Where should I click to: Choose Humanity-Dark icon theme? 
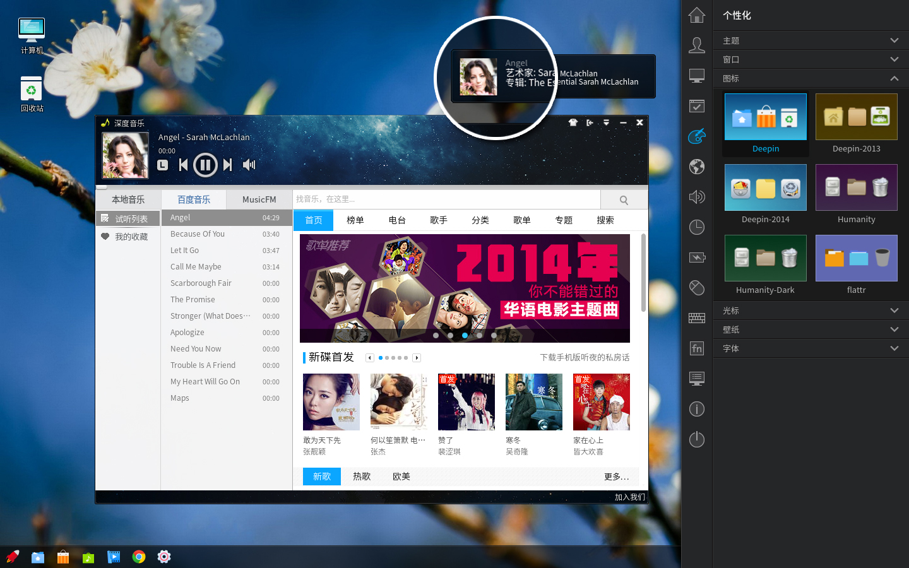coord(766,266)
